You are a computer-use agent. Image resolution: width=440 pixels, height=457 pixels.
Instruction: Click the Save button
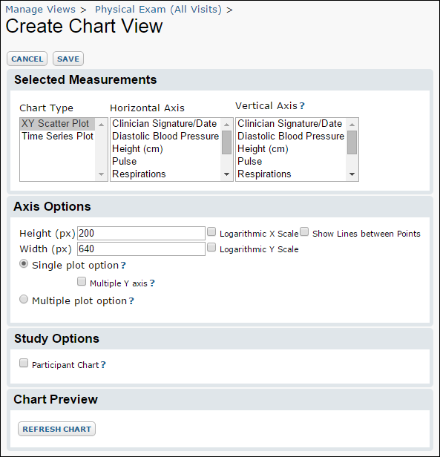pyautogui.click(x=68, y=59)
